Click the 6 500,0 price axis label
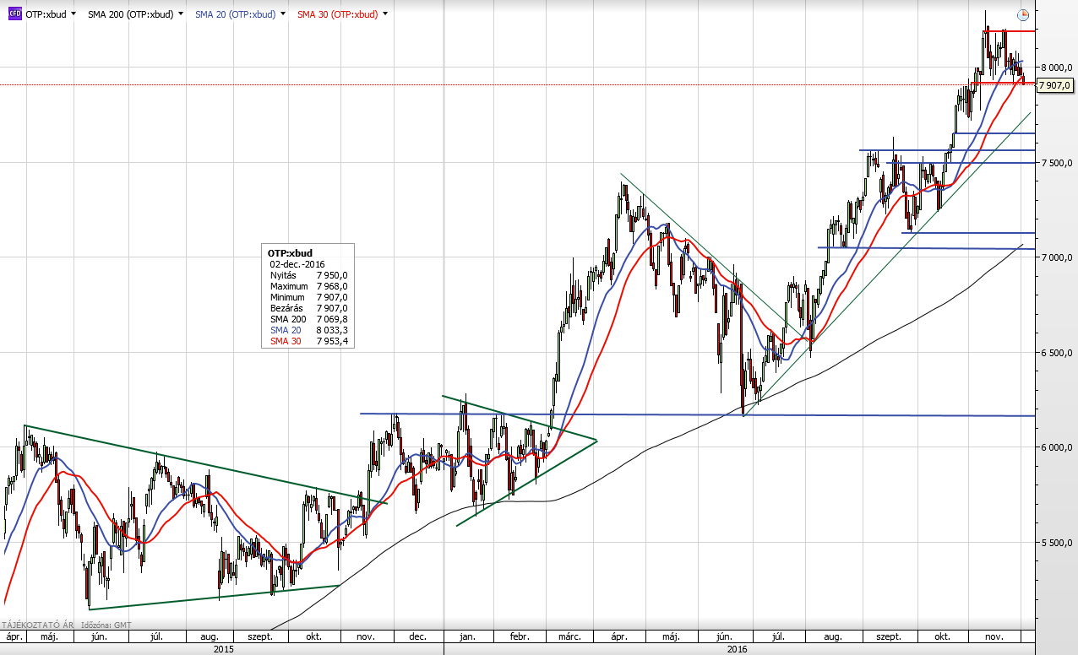 [1057, 353]
